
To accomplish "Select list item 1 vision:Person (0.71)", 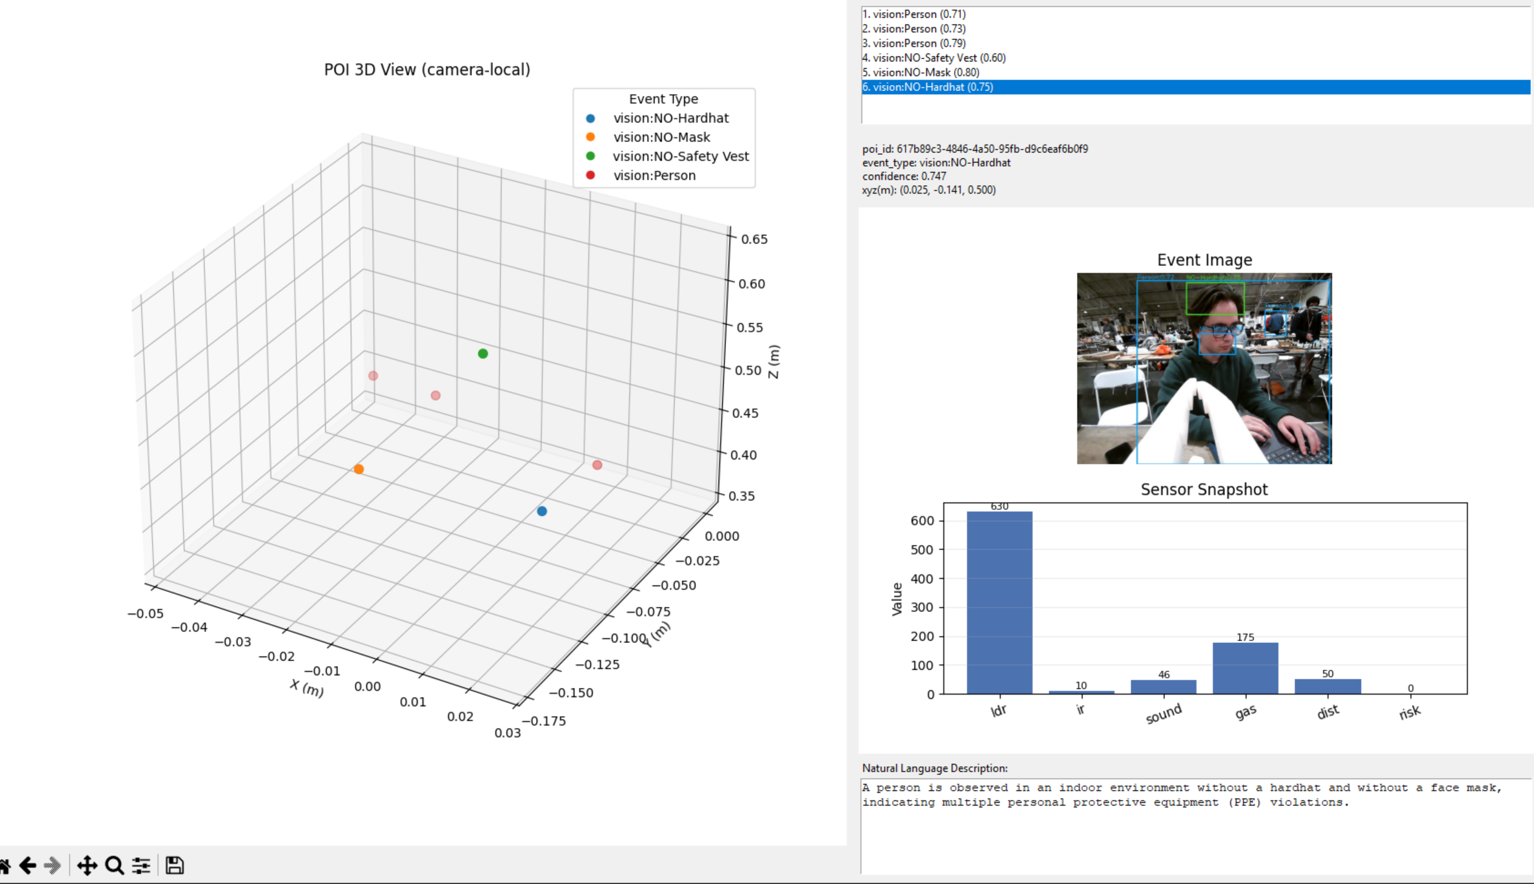I will click(x=914, y=14).
